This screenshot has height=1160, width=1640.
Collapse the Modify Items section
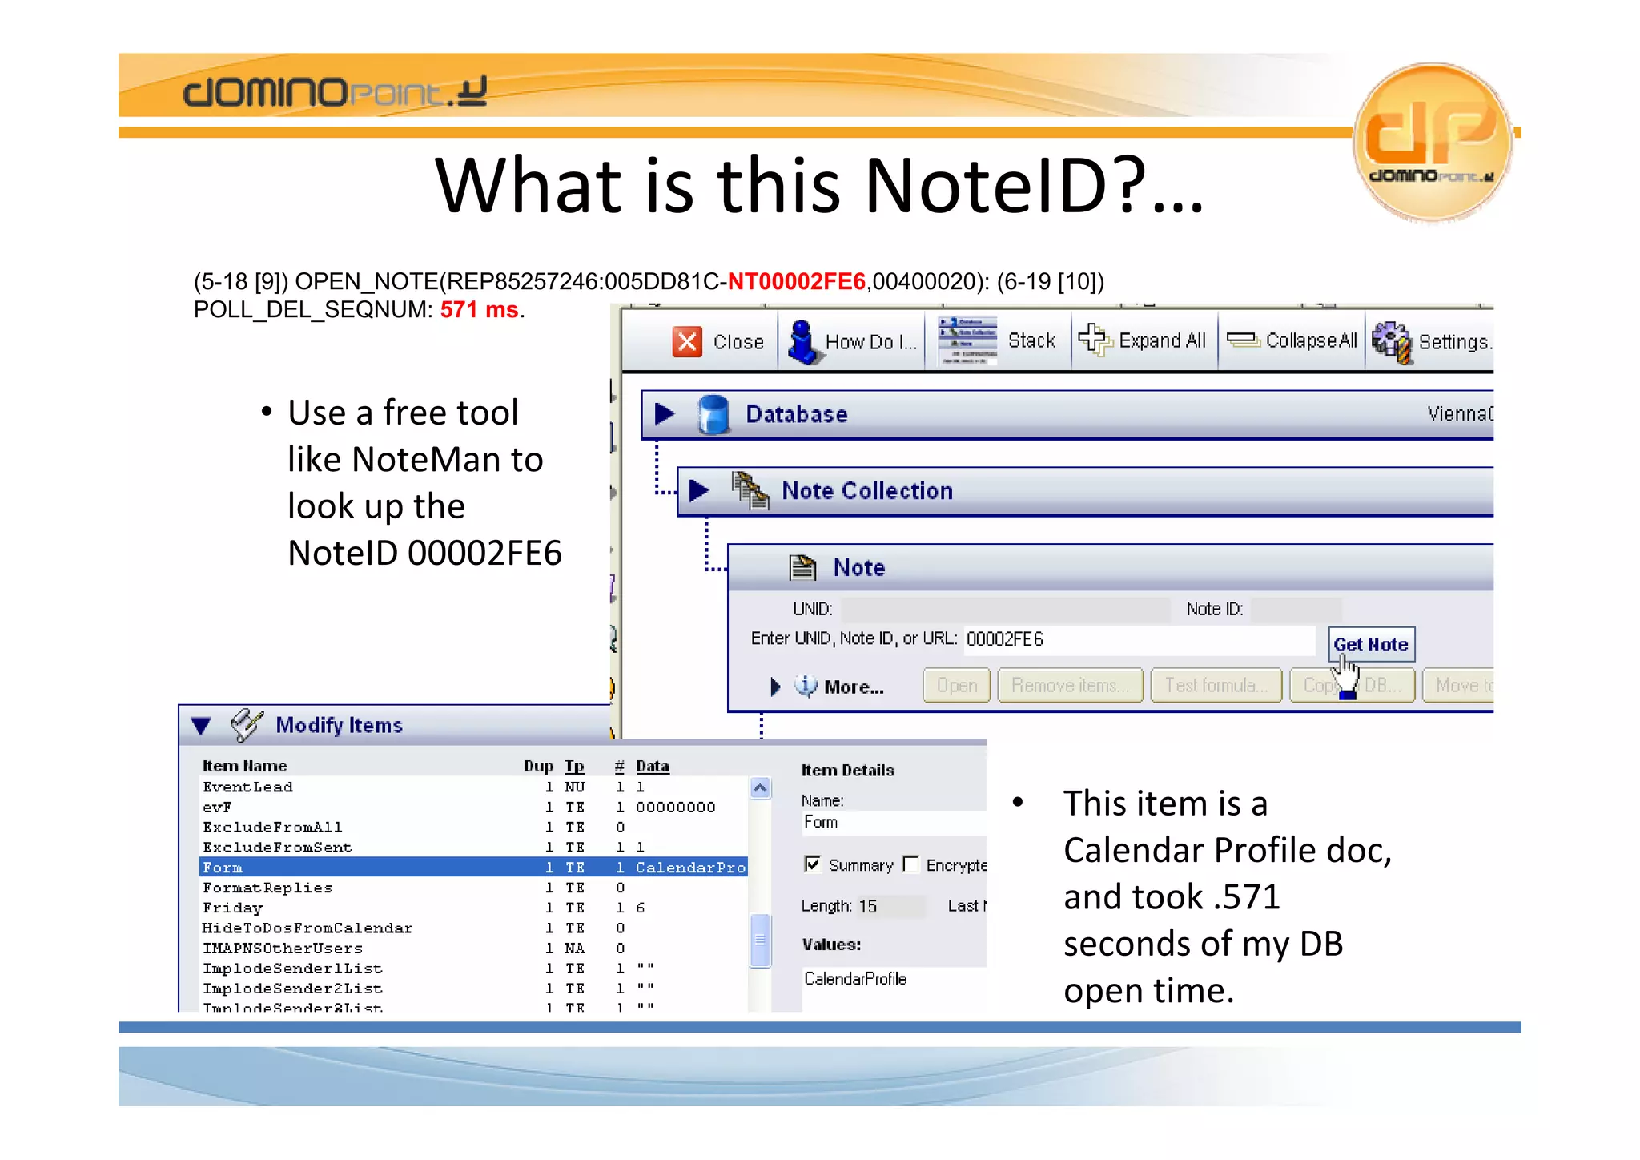pyautogui.click(x=201, y=725)
